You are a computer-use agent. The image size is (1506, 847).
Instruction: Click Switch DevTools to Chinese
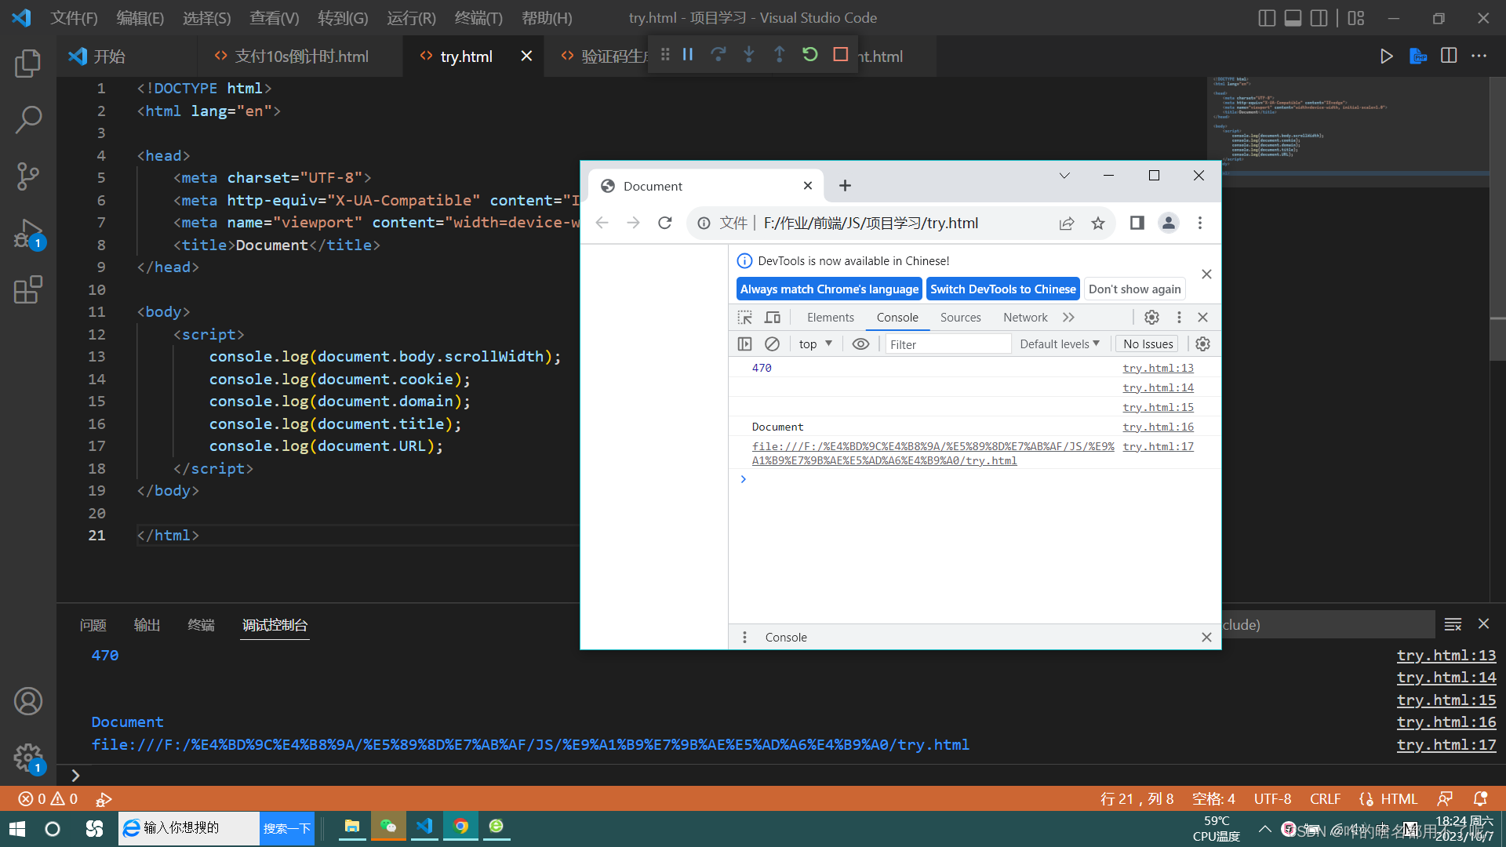(1002, 289)
